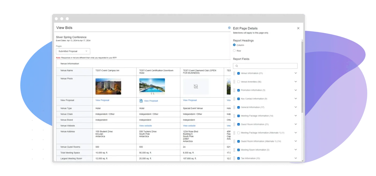The width and height of the screenshot is (376, 176).
Task: Select the Row report heading option
Action: [x=234, y=51]
